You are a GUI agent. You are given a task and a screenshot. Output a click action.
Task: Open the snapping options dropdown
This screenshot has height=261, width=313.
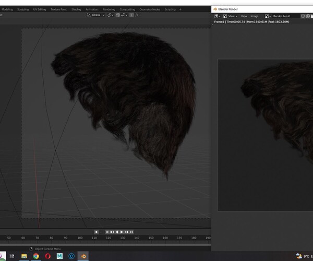pos(124,15)
